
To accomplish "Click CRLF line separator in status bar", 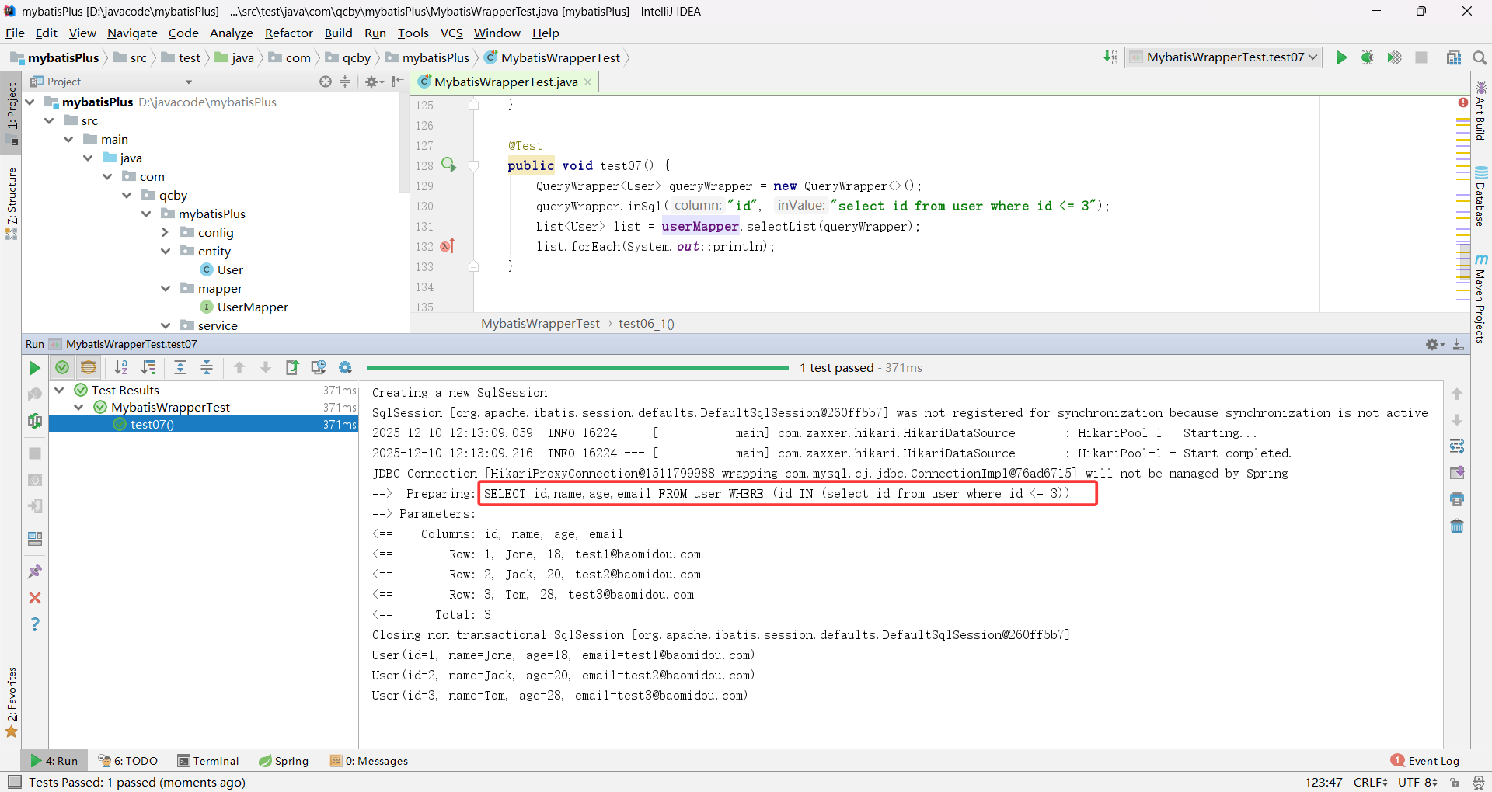I will (x=1370, y=782).
